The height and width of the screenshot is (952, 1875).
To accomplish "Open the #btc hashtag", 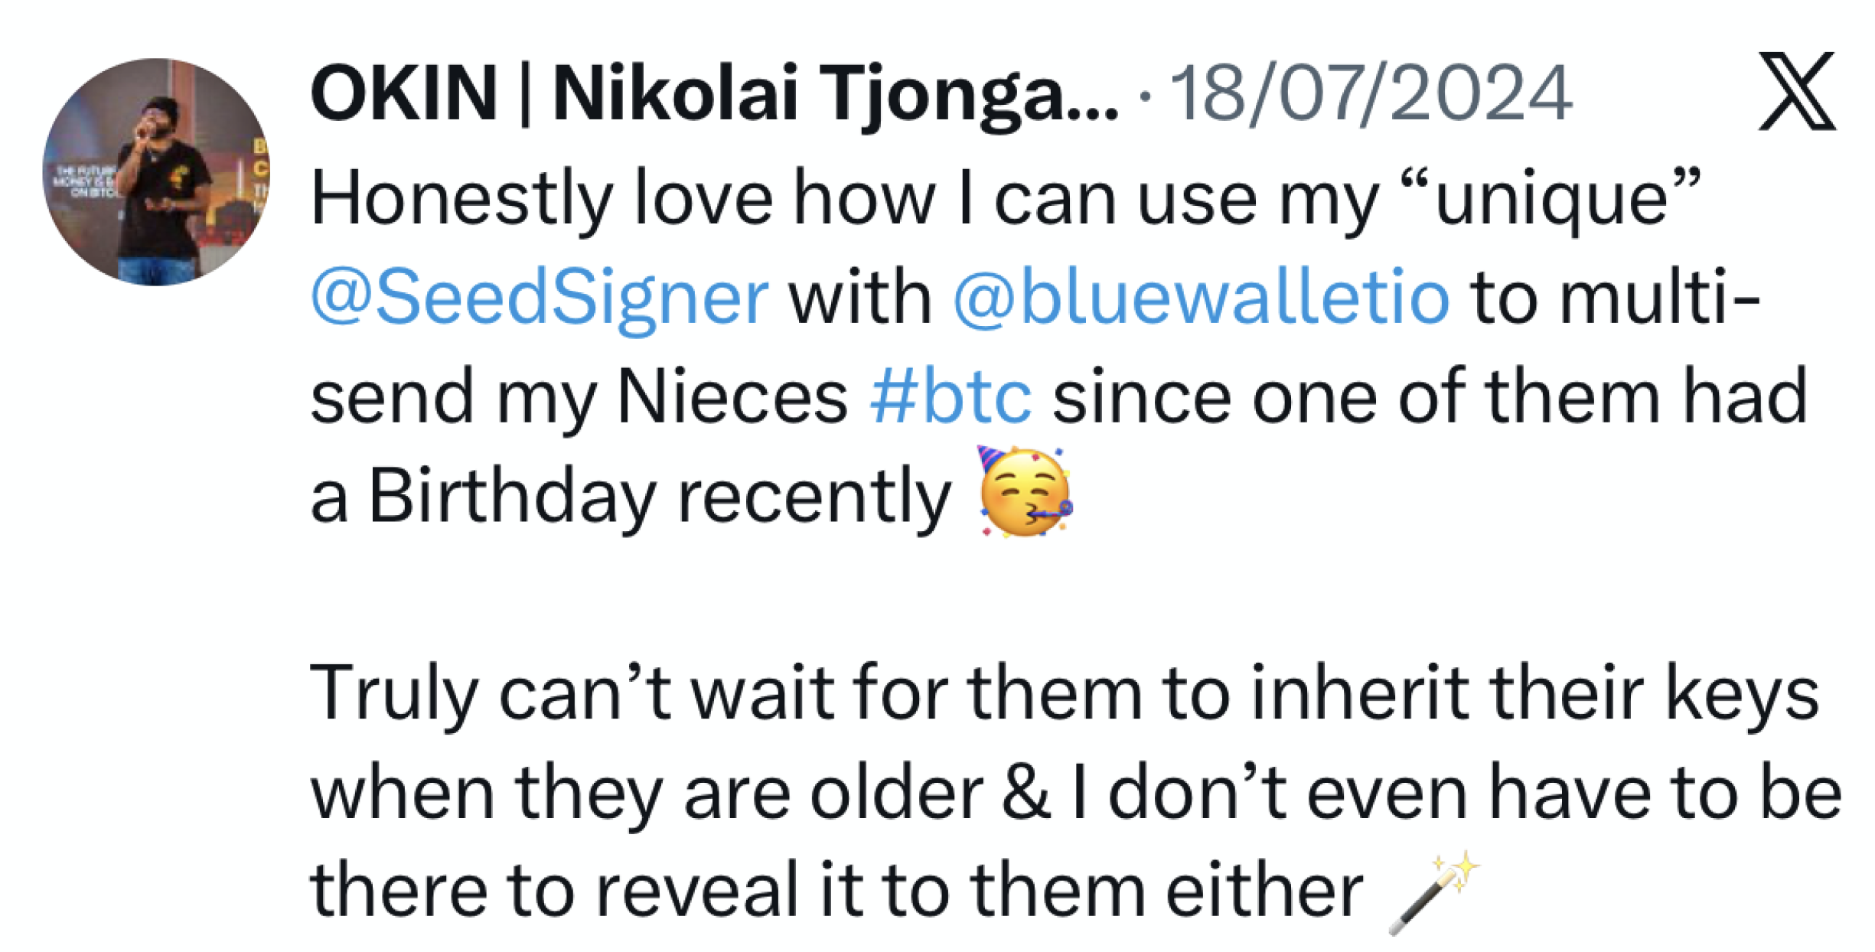I will click(950, 396).
